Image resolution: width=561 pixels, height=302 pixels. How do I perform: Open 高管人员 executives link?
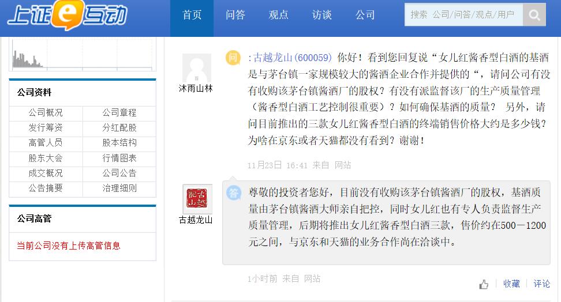(46, 143)
